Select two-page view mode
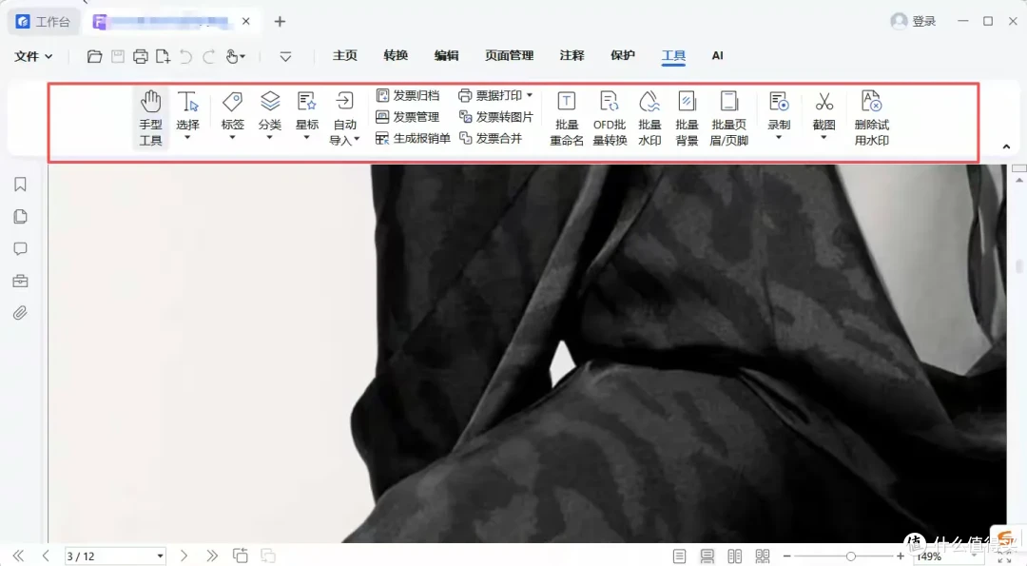The width and height of the screenshot is (1027, 566). tap(735, 556)
